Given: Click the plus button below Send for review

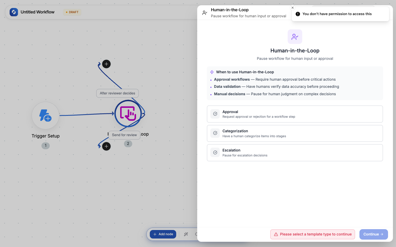Looking at the screenshot, I should pyautogui.click(x=106, y=146).
